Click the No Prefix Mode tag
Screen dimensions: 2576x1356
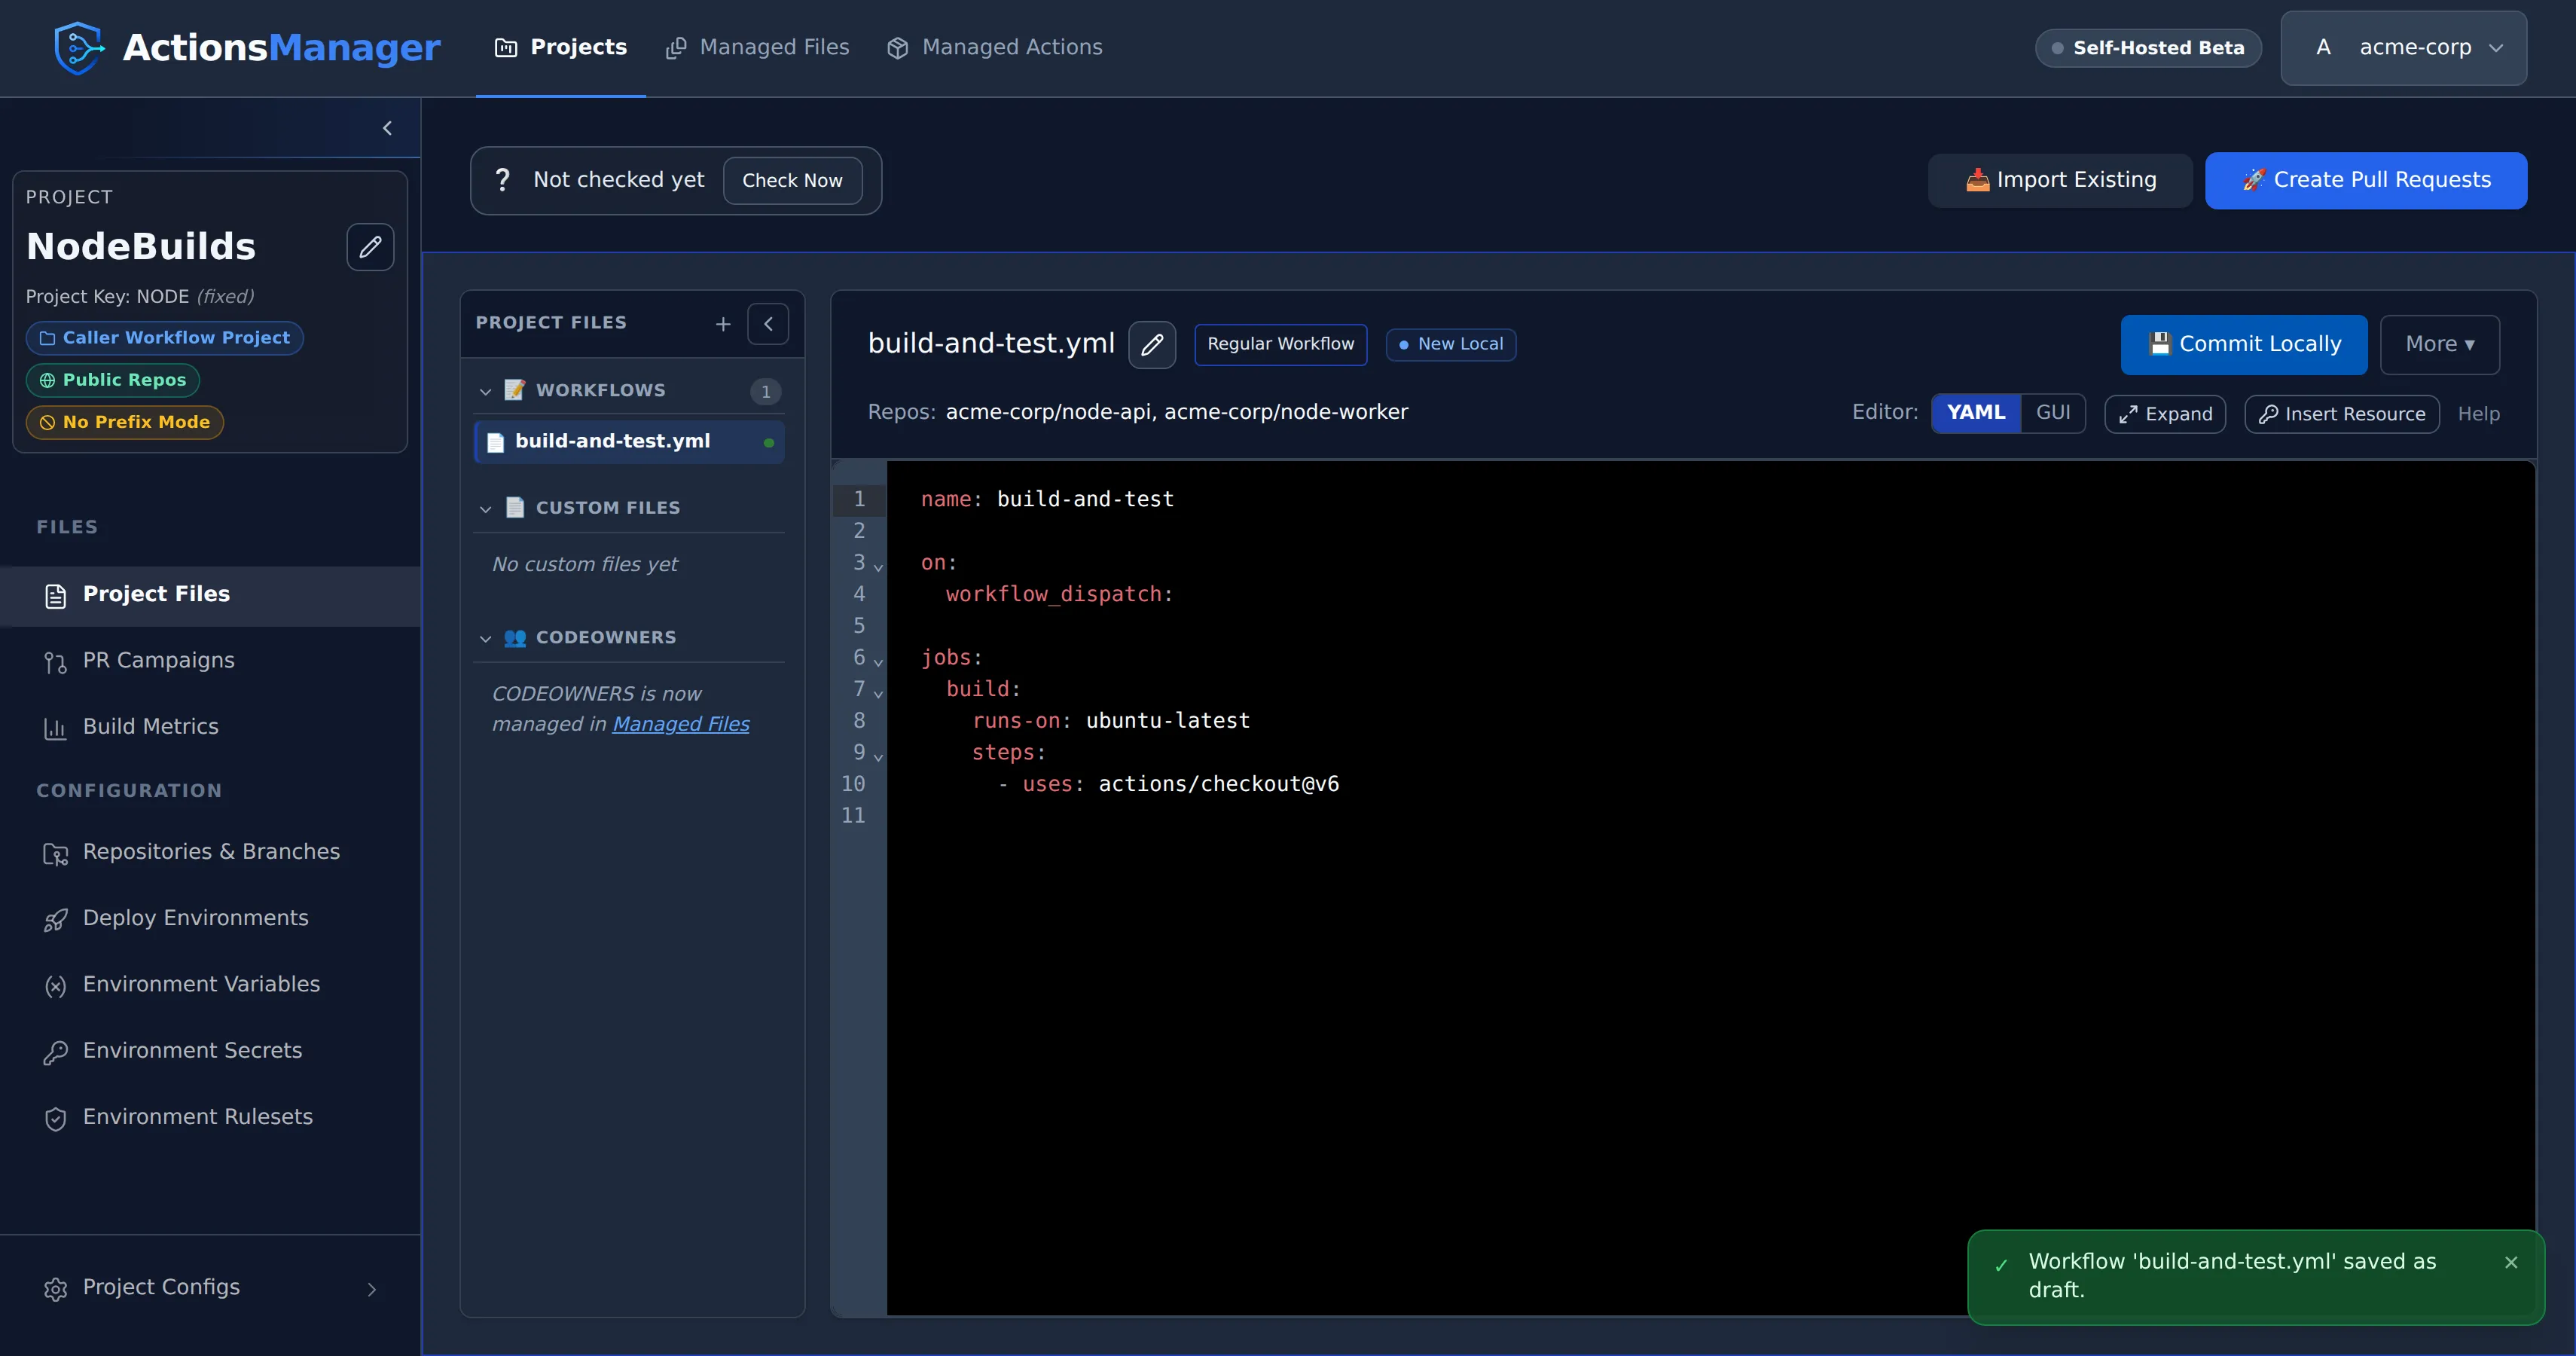[125, 422]
